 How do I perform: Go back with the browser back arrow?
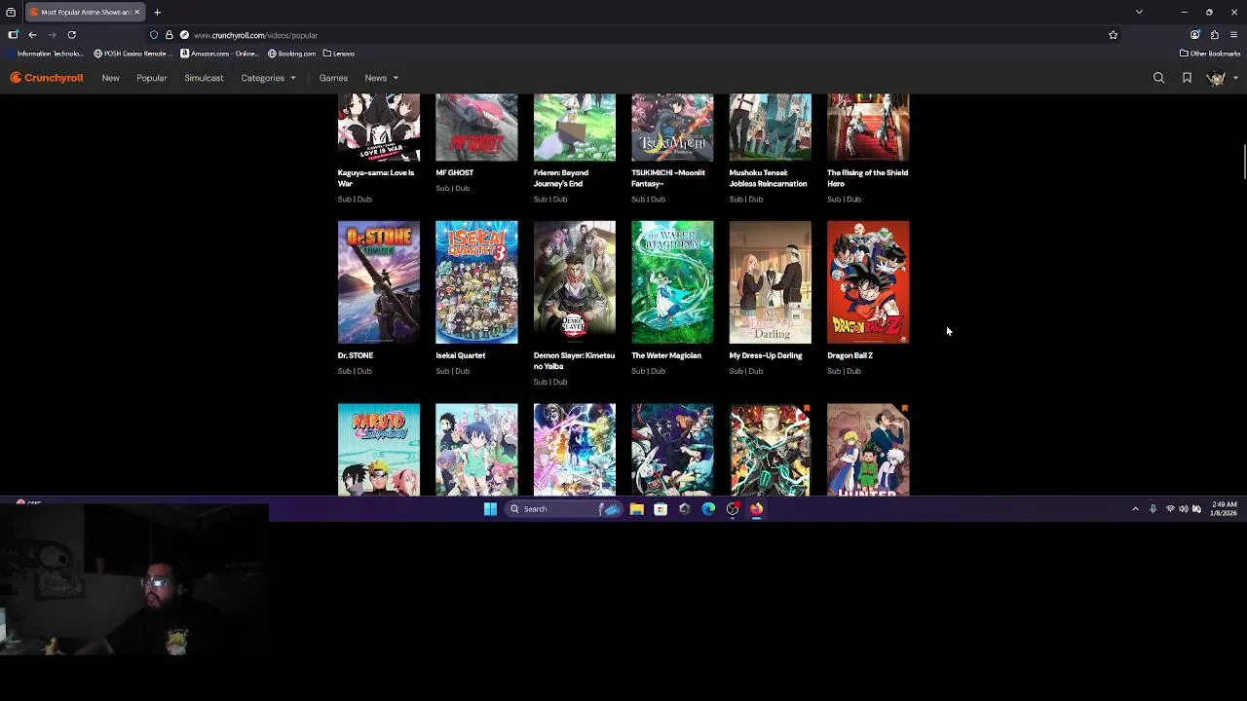[32, 35]
